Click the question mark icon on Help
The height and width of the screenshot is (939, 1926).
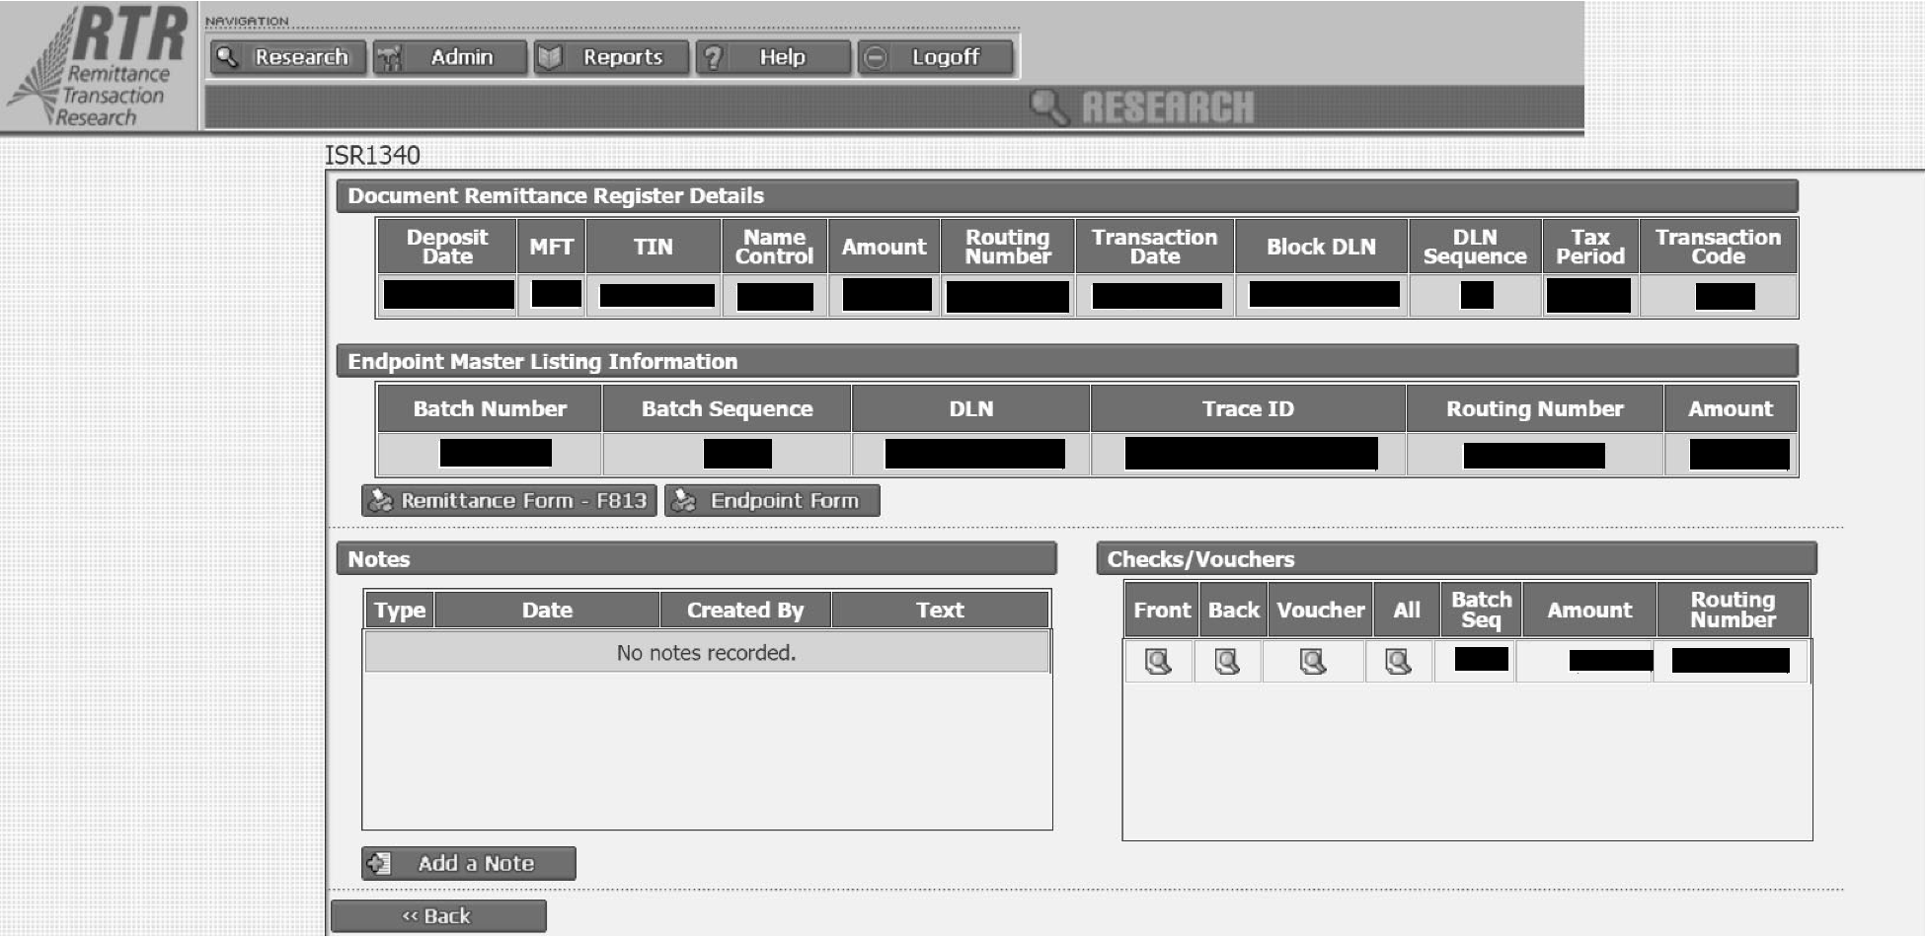point(713,57)
